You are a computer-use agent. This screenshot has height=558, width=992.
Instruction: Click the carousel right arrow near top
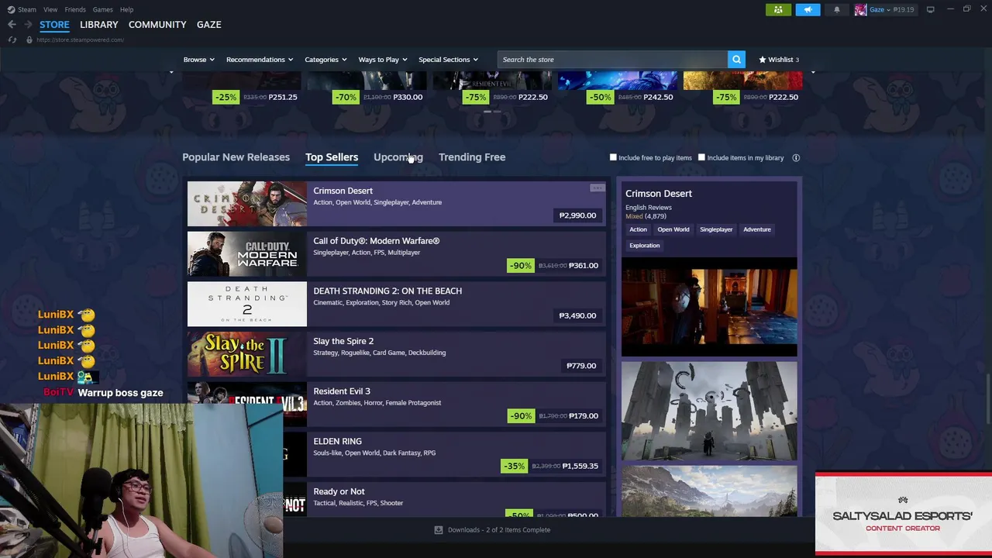812,71
